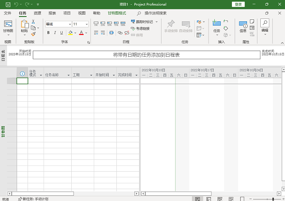Expand the 任务名称 column filter dropdown
Screen dimensions: 285x201
click(x=68, y=75)
